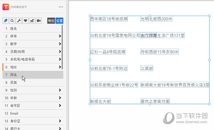Click the left-middle selection resize handle
The height and width of the screenshot is (130, 214).
pyautogui.click(x=90, y=60)
